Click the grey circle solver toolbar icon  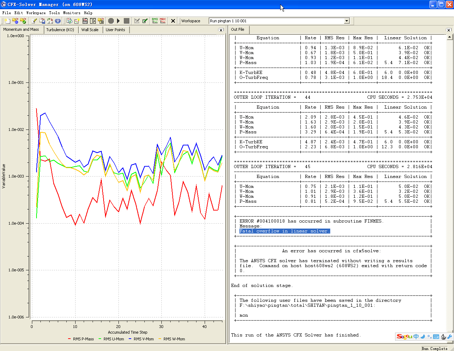(x=111, y=21)
